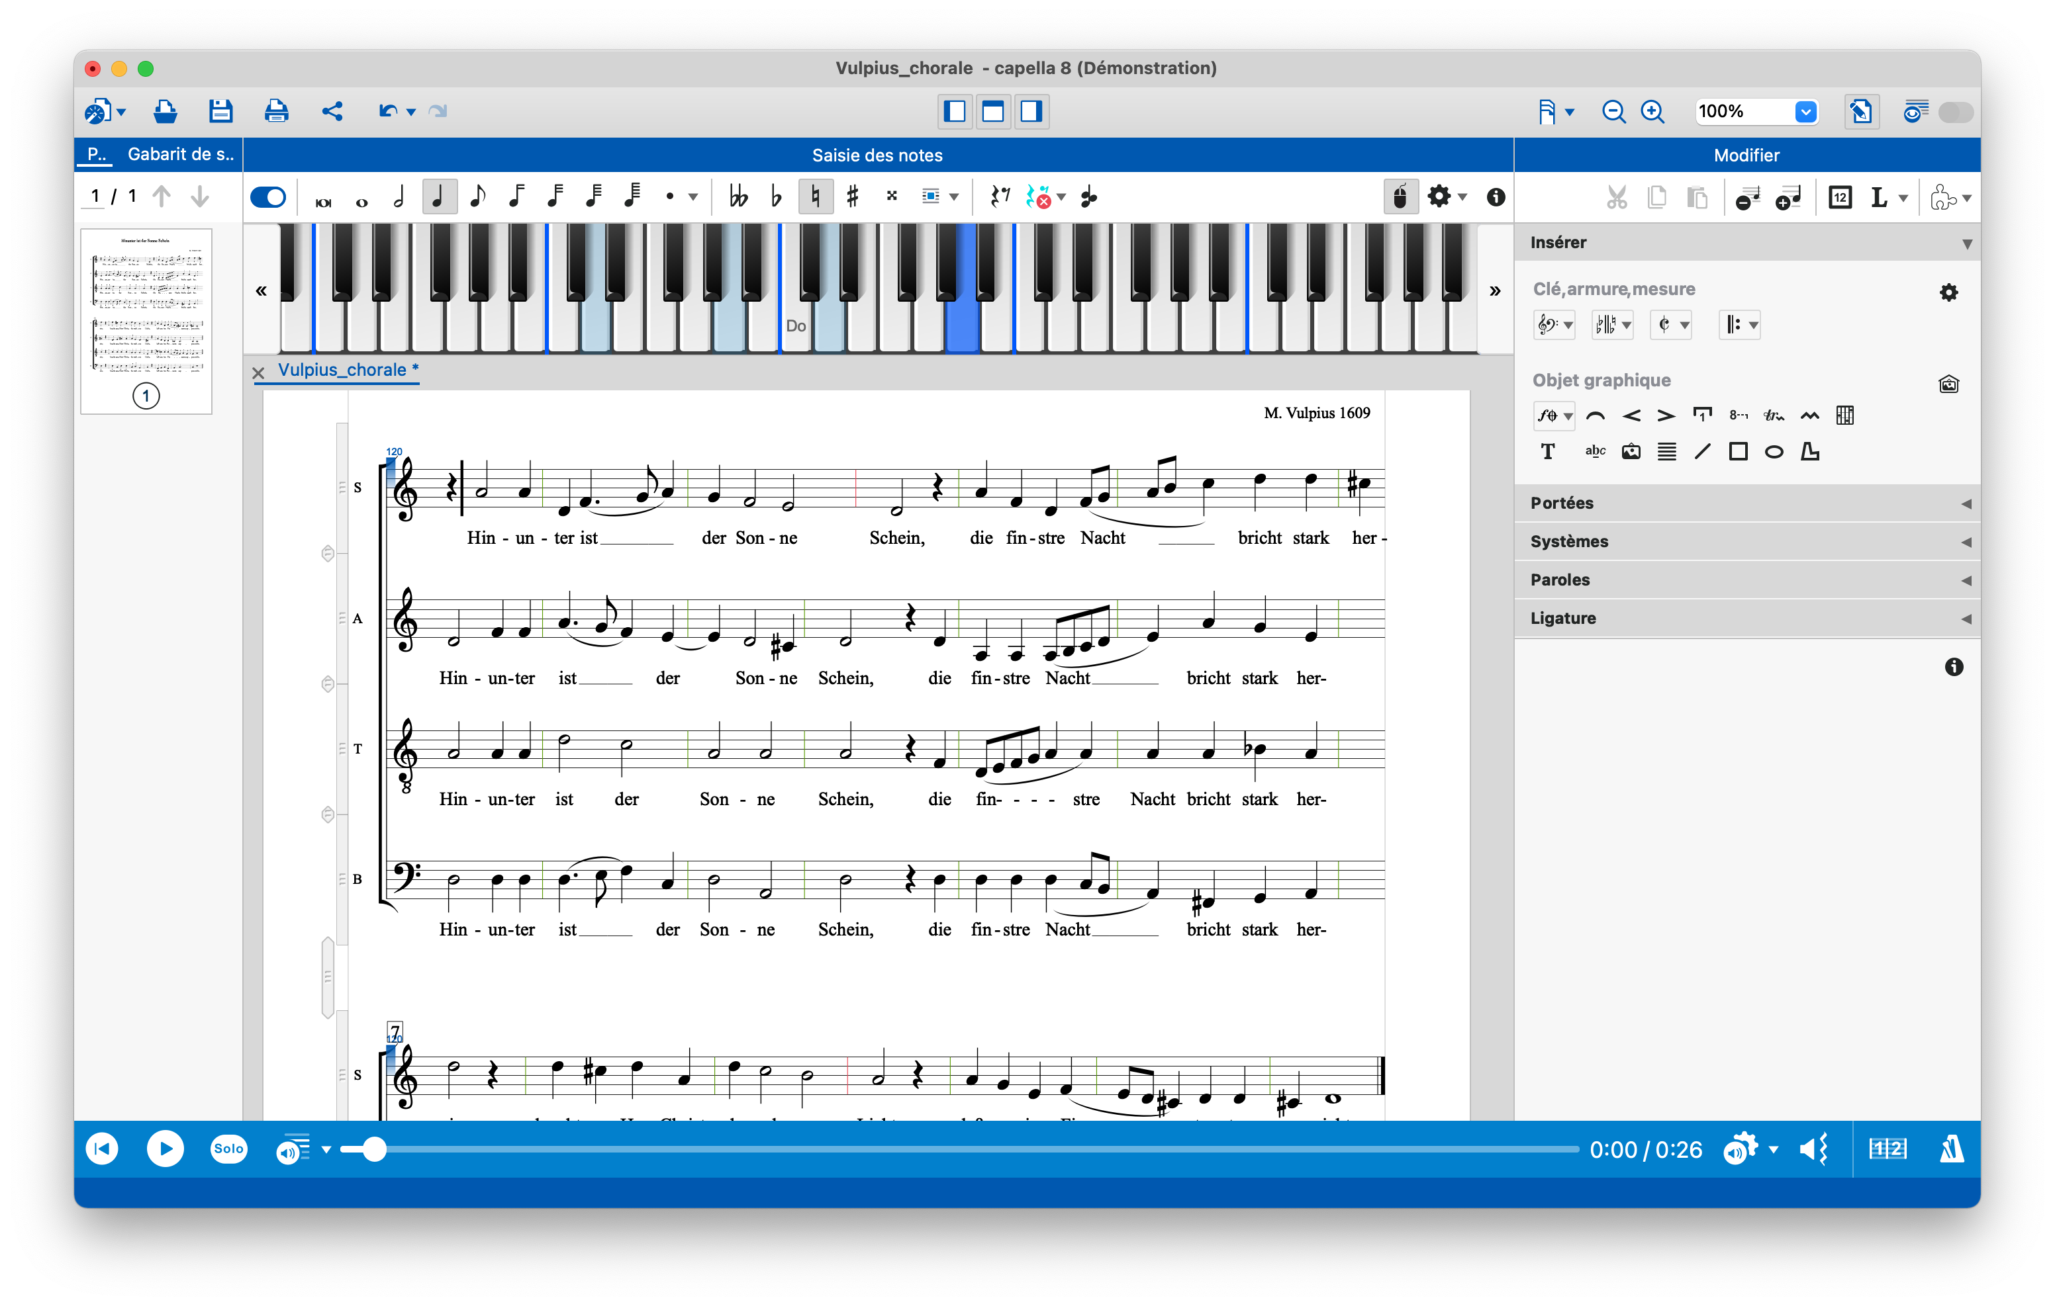Select the Vulpius_chorale document tab
Screen dimensions: 2055x1306
pyautogui.click(x=348, y=370)
